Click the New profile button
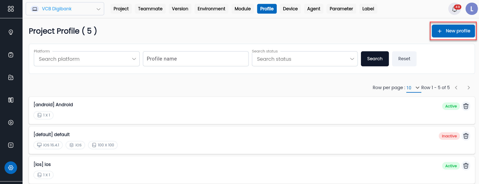This screenshot has width=479, height=184. [453, 31]
